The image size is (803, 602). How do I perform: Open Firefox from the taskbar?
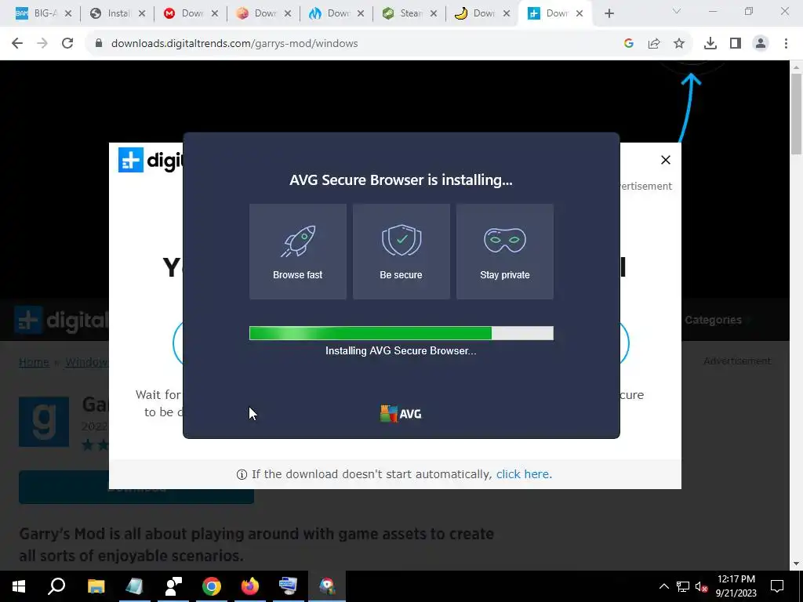(250, 586)
